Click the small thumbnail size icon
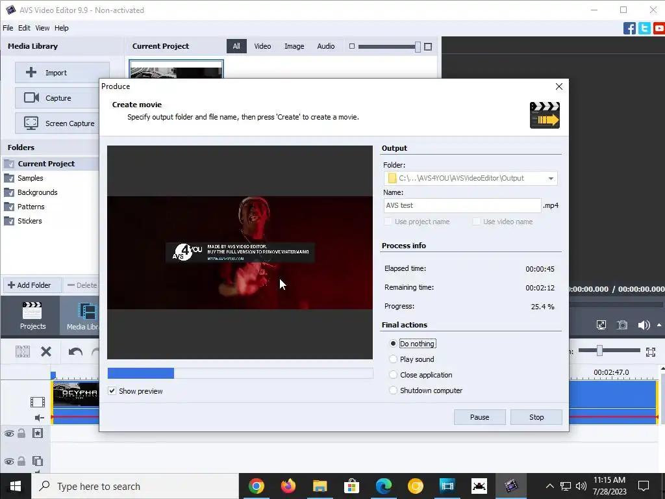This screenshot has height=499, width=665. pyautogui.click(x=351, y=46)
